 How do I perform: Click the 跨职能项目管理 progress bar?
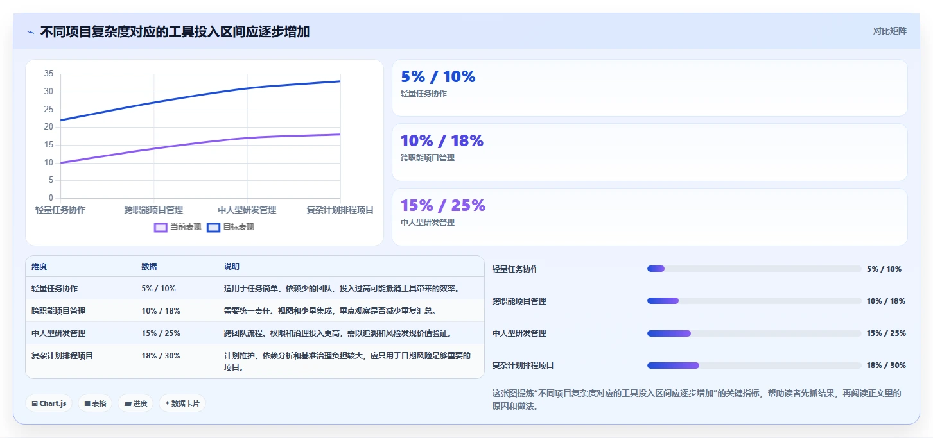pyautogui.click(x=754, y=301)
